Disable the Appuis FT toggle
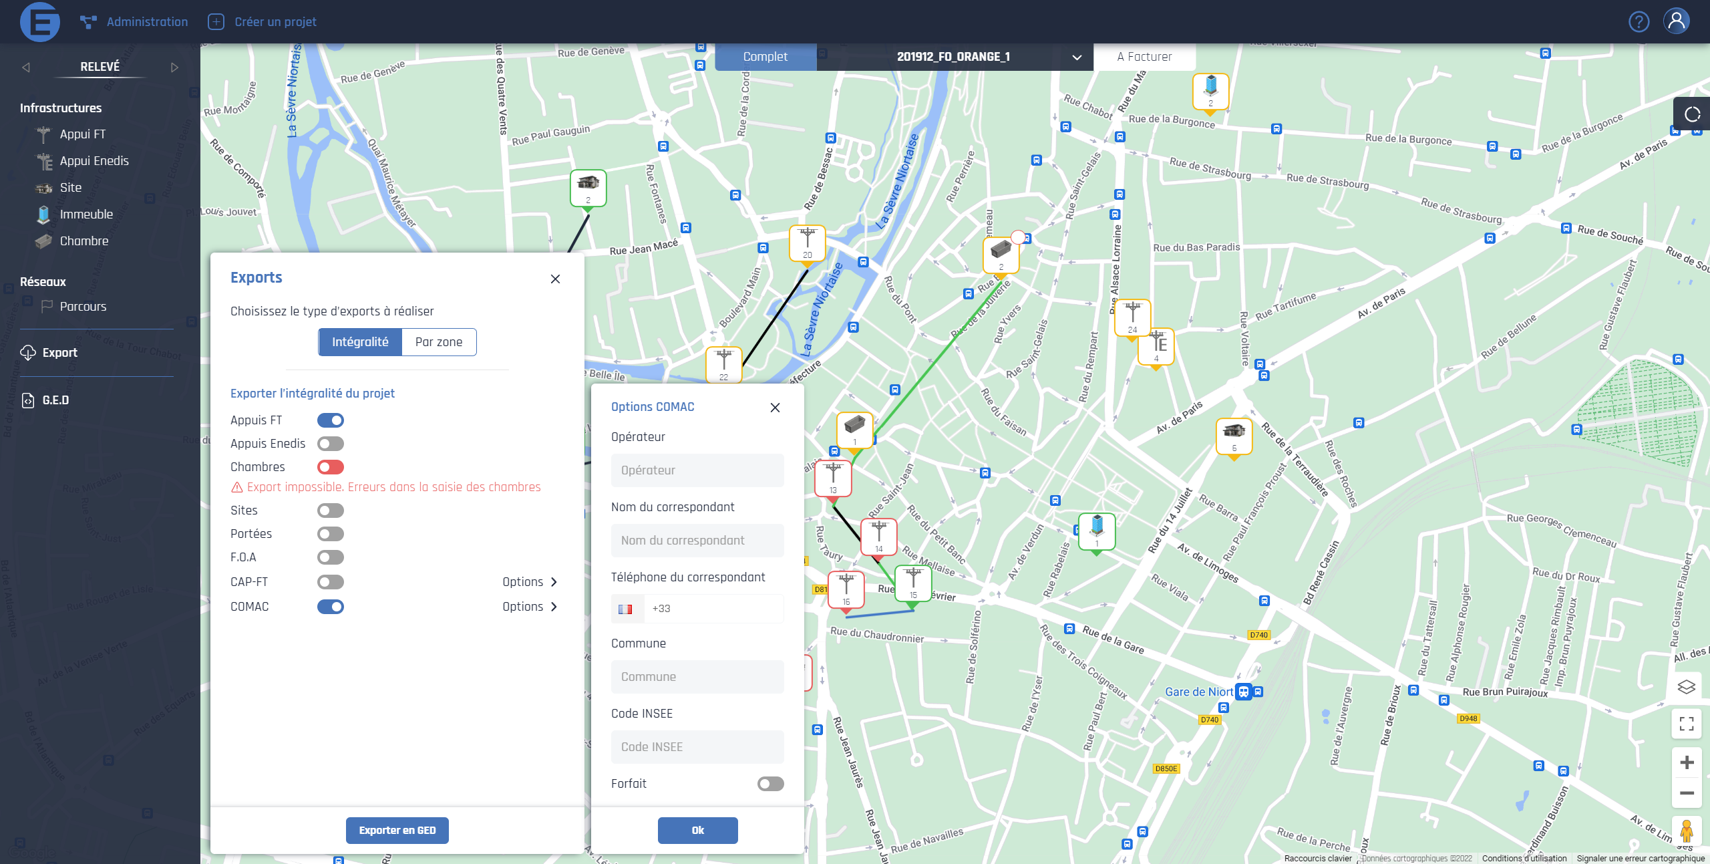Viewport: 1710px width, 864px height. (x=331, y=420)
